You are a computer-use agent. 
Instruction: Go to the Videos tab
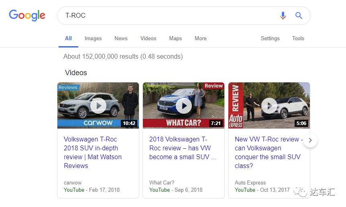click(148, 39)
